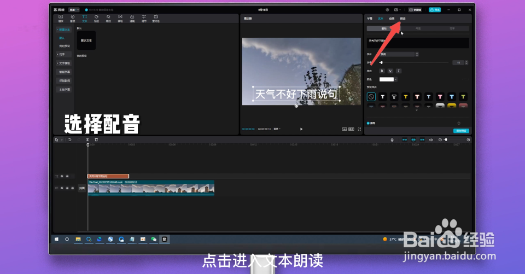Image resolution: width=525 pixels, height=274 pixels.
Task: Open the 菜单 dropdown in title bar
Action: pos(74,10)
